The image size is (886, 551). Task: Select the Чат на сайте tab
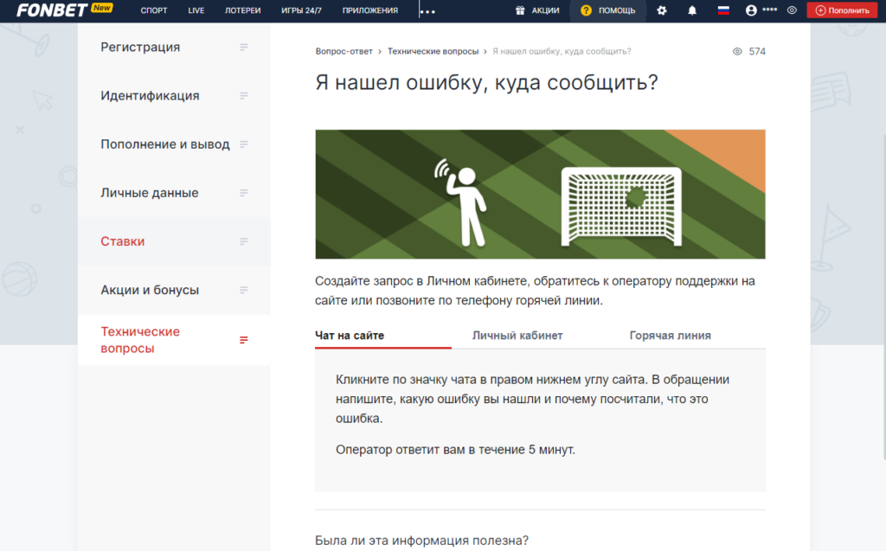pyautogui.click(x=350, y=335)
